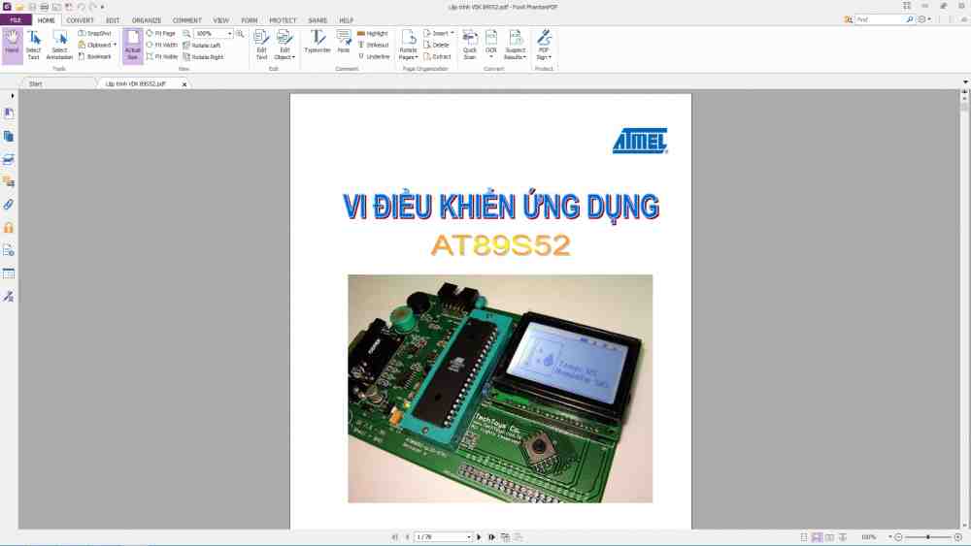Switch to the FORM ribbon tab

[249, 20]
